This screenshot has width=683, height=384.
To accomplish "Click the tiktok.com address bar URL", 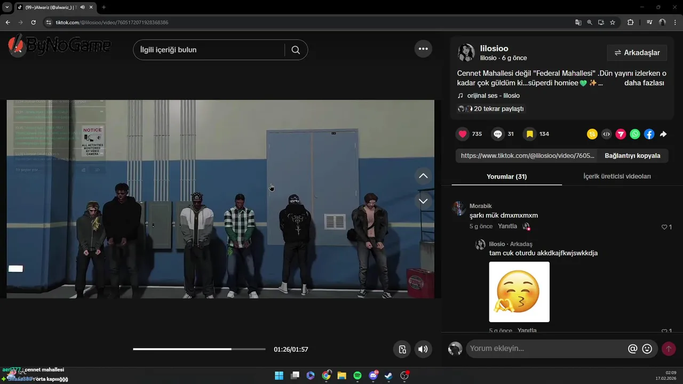I will (x=112, y=22).
